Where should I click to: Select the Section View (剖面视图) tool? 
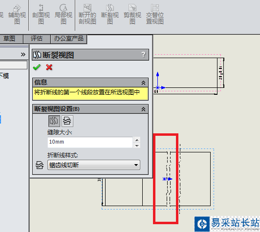click(41, 15)
